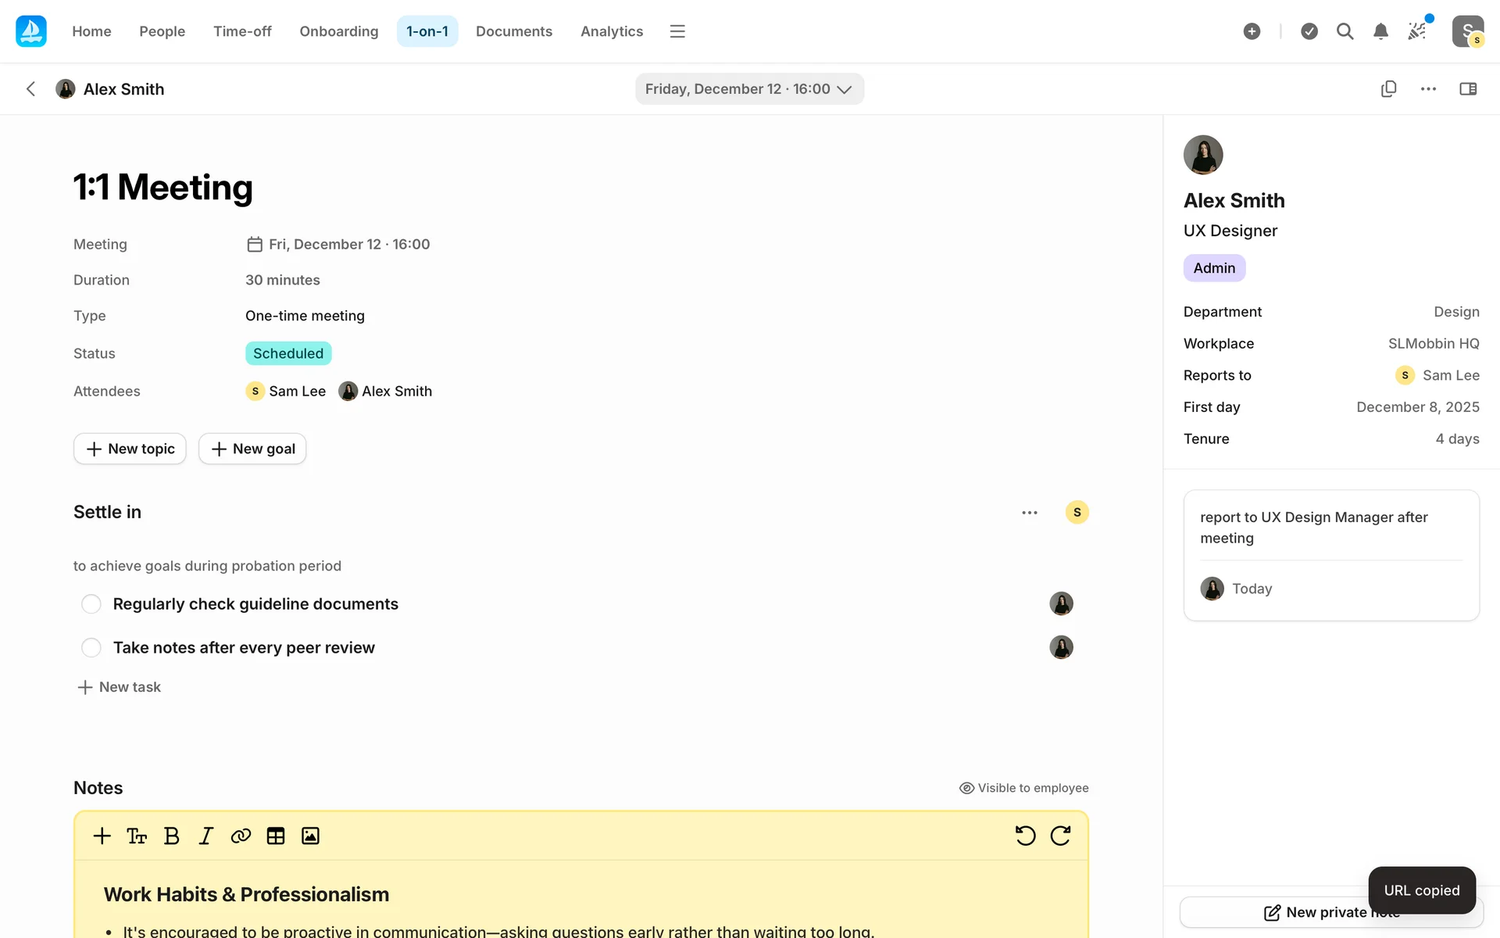Screen dimensions: 1500x938
Task: Copy meeting URL with duplicate icon
Action: pos(1388,89)
